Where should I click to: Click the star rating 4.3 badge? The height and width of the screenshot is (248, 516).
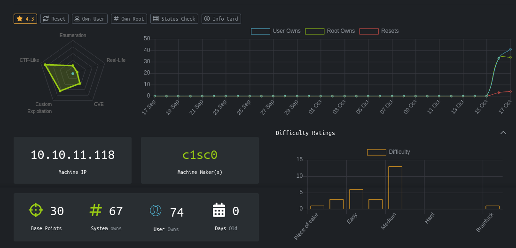click(25, 19)
